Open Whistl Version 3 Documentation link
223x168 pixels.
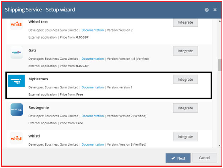point(93,145)
